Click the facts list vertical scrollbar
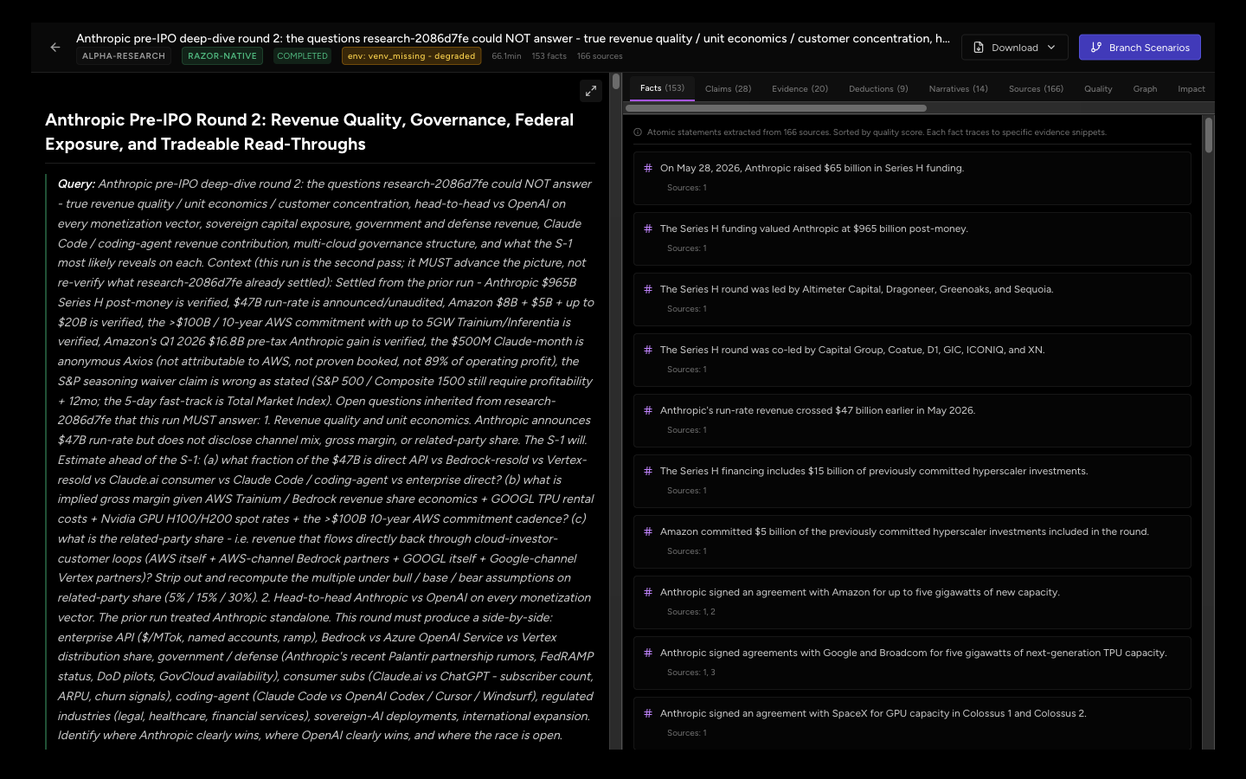The height and width of the screenshot is (779, 1246). pos(1209,136)
